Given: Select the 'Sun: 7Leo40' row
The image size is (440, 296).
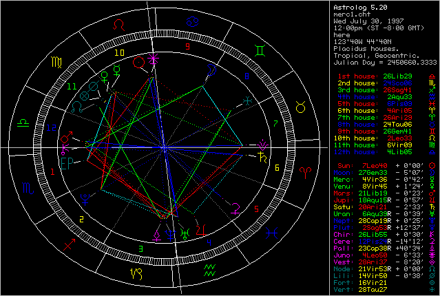Looking at the screenshot, I should pyautogui.click(x=387, y=166).
